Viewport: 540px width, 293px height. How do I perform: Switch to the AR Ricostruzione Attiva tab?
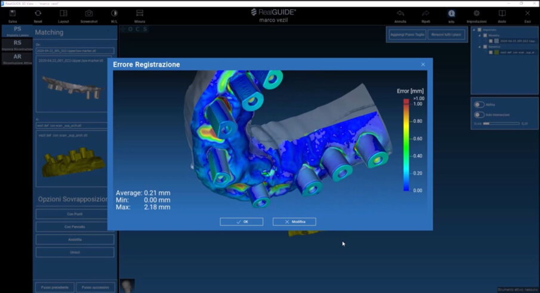click(17, 59)
